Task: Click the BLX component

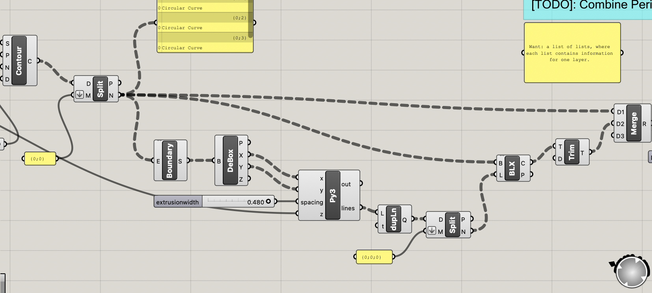Action: tap(512, 168)
